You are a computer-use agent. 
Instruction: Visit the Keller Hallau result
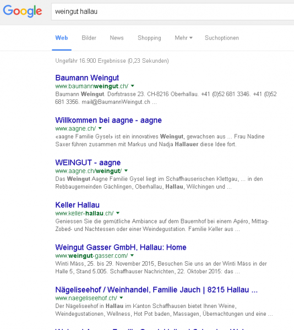[x=77, y=205]
